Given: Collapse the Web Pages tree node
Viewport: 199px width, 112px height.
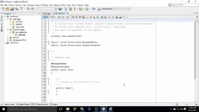Looking at the screenshot, I should click(8, 19).
